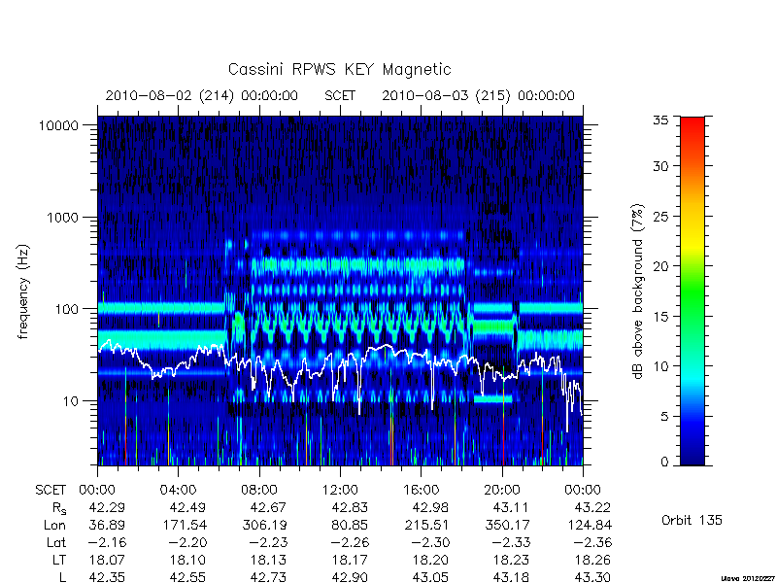This screenshot has width=777, height=583.
Task: Click the Lat row label
Action: [x=56, y=542]
